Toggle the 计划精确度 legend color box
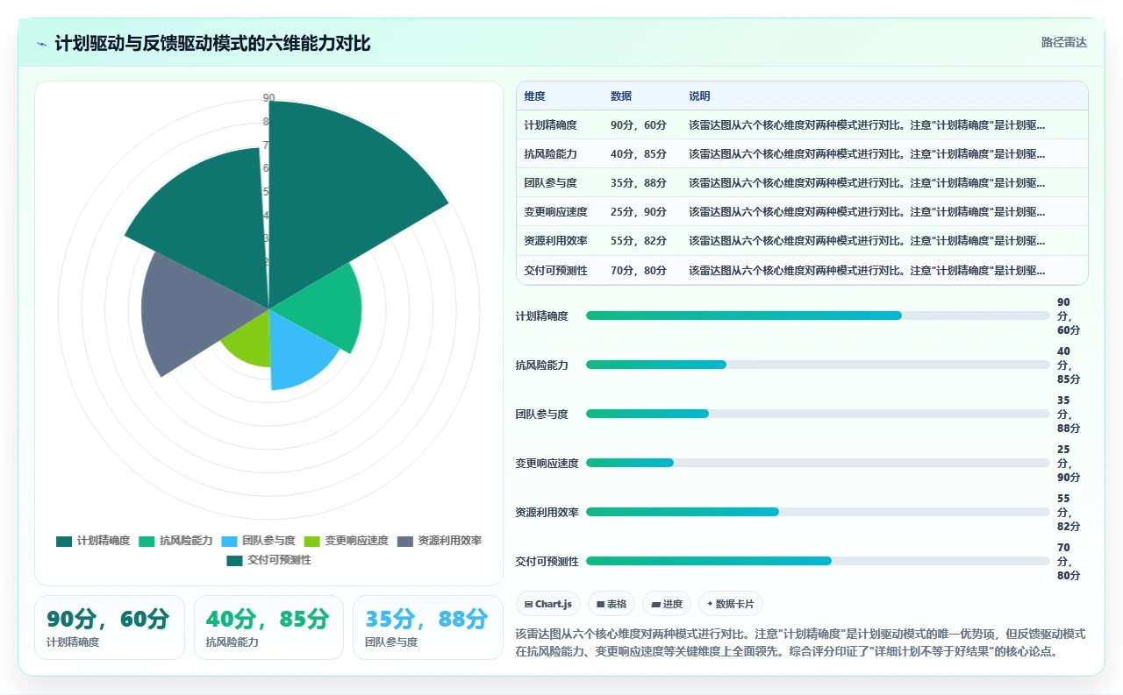 click(64, 541)
